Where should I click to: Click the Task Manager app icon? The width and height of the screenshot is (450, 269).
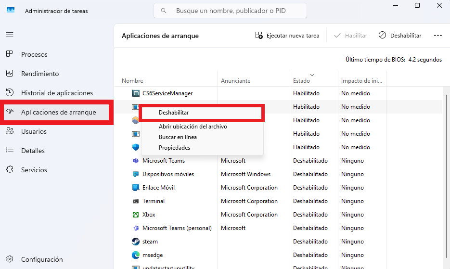11,10
